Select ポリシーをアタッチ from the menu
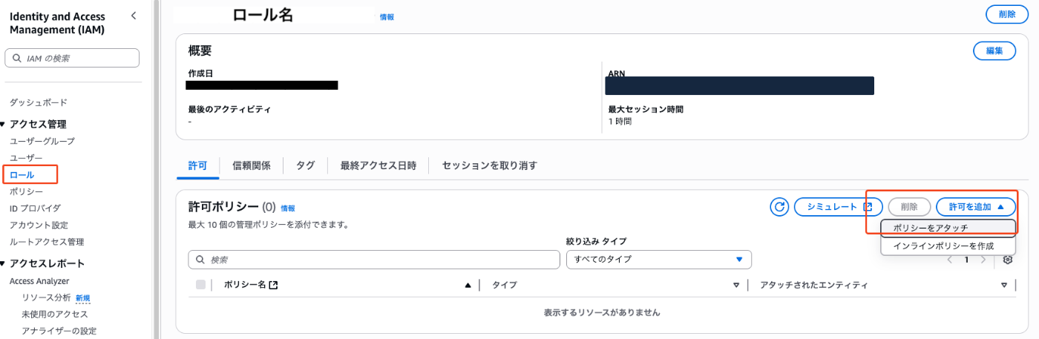 pyautogui.click(x=931, y=227)
